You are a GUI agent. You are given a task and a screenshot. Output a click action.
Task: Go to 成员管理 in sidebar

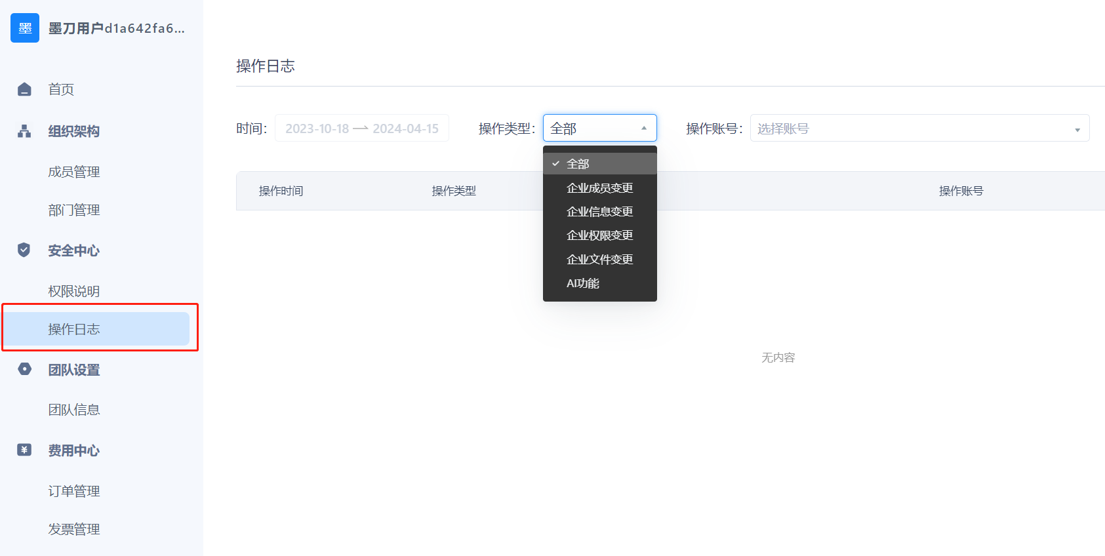(x=74, y=172)
